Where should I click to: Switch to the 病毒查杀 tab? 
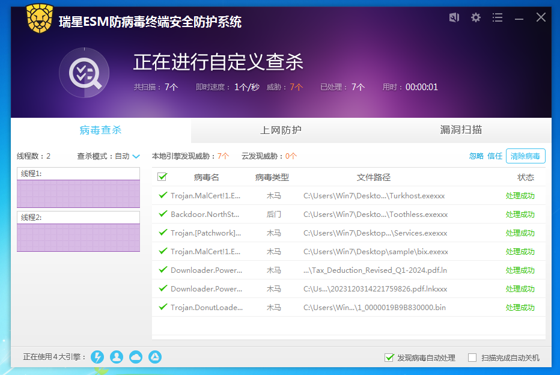click(101, 130)
